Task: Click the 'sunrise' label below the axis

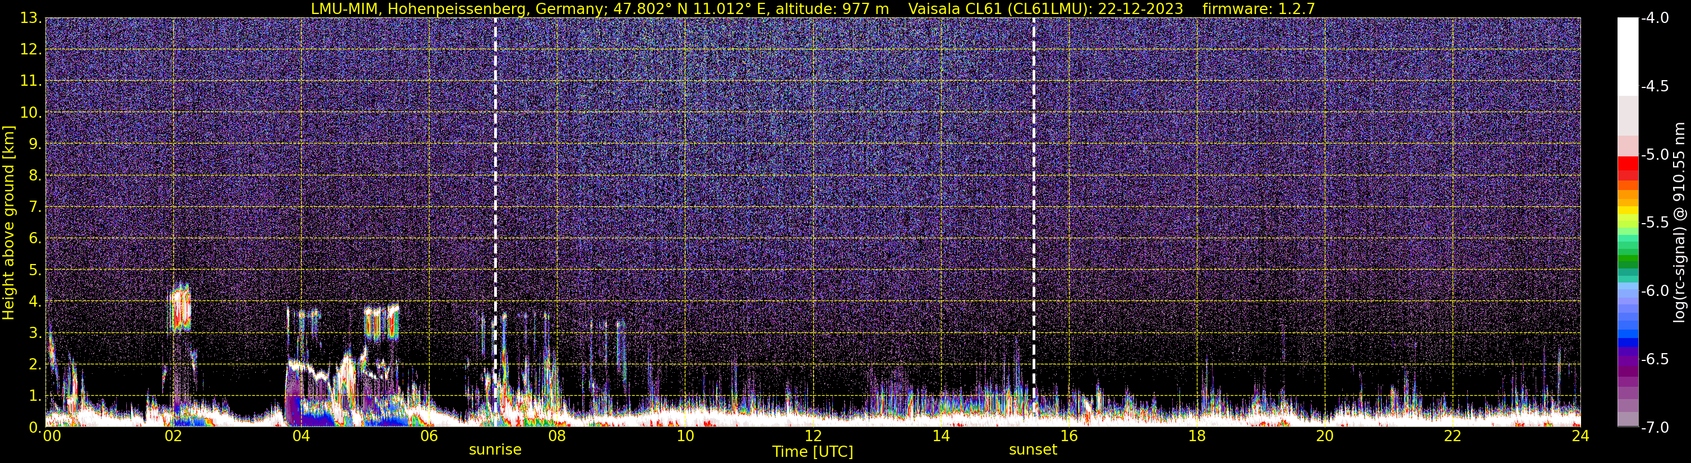Action: click(x=495, y=450)
